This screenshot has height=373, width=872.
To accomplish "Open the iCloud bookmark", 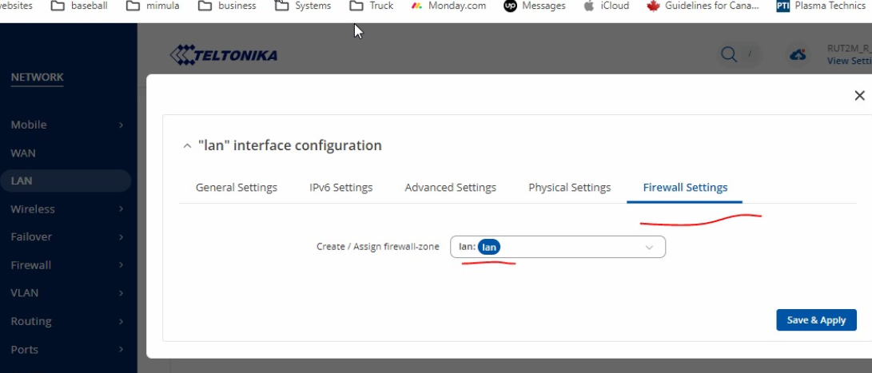I will point(606,6).
